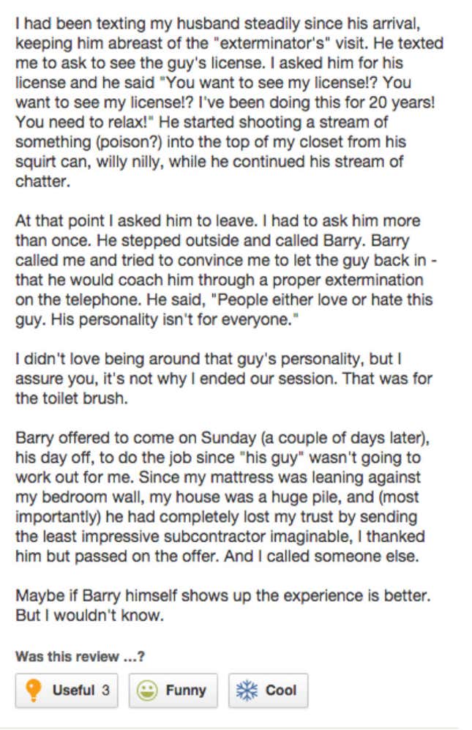The height and width of the screenshot is (730, 472).
Task: Click the sentence "And I called someone else."
Action: [x=321, y=556]
